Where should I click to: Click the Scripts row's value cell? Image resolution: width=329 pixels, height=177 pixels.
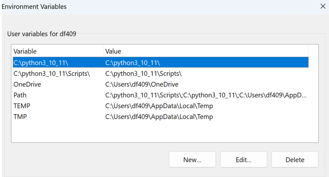(x=143, y=74)
